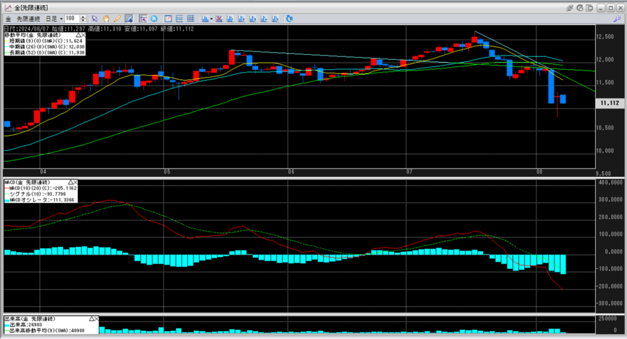The height and width of the screenshot is (339, 627).
Task: Activate the hand pan tool
Action: [x=107, y=19]
